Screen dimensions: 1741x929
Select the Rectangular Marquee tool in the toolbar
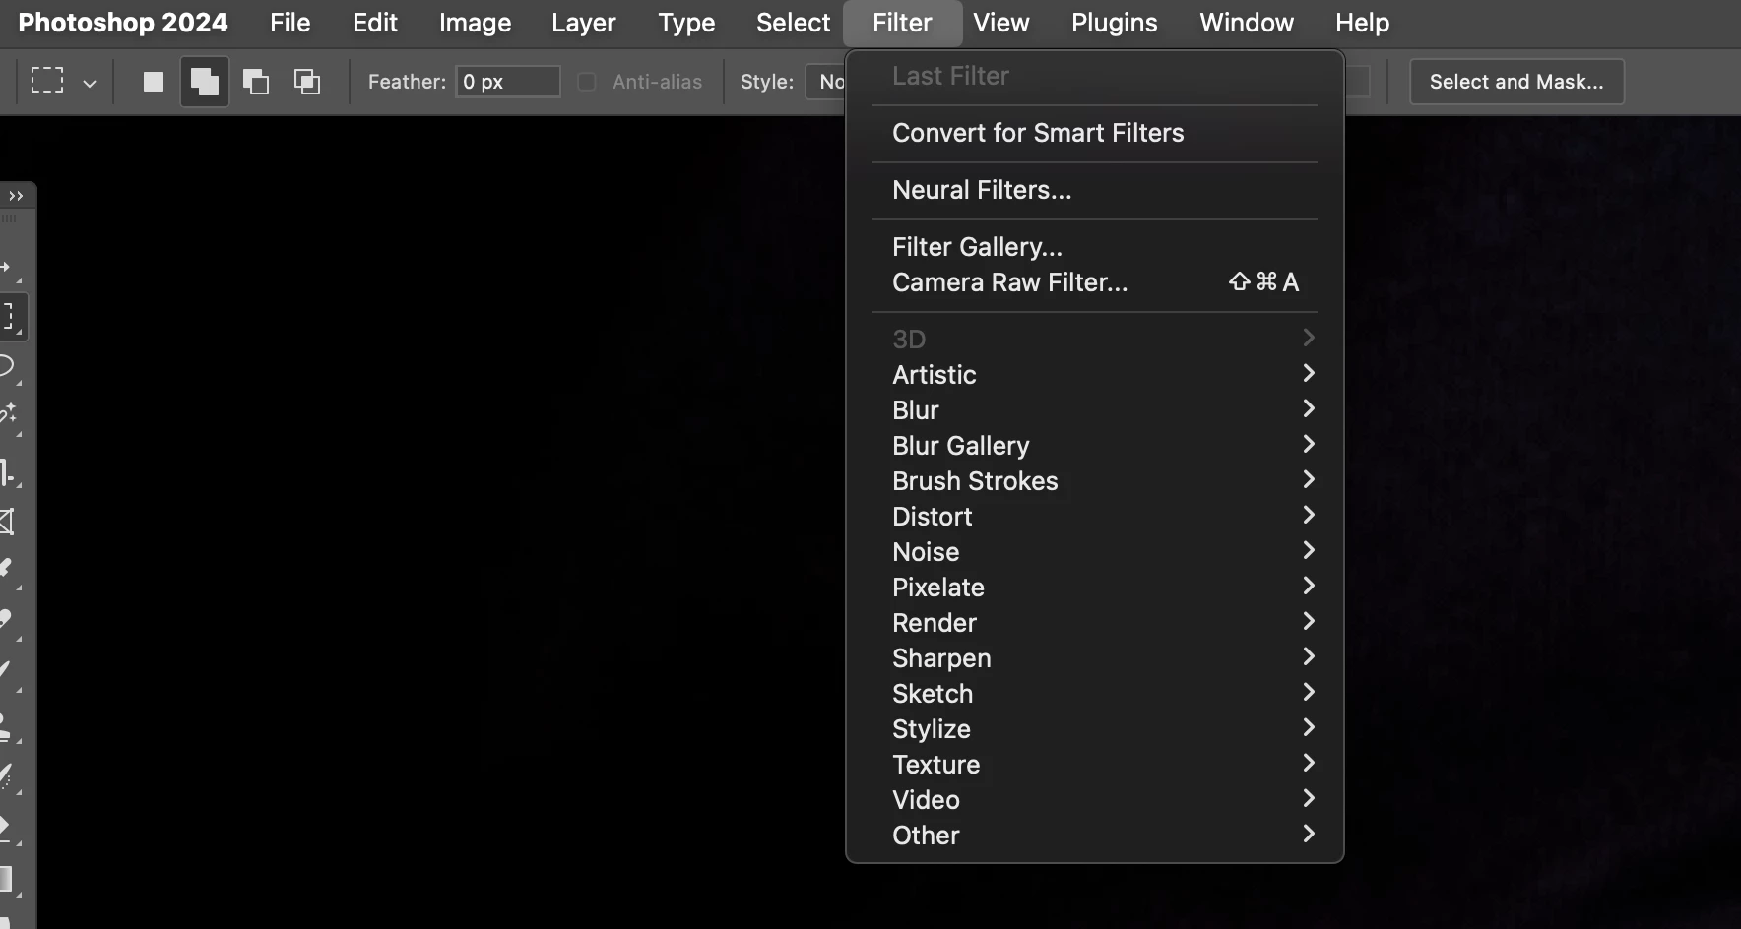coord(10,317)
